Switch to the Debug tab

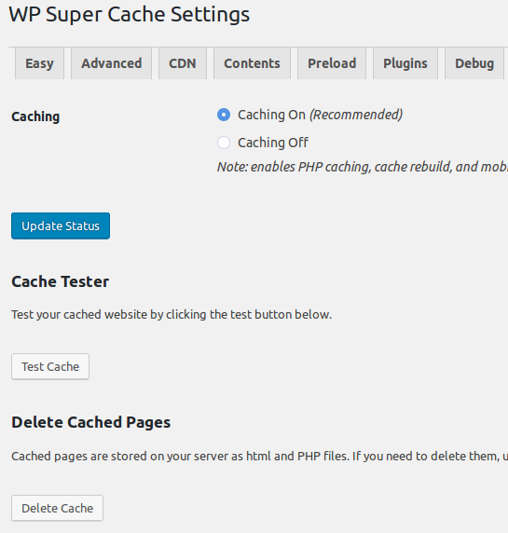474,63
